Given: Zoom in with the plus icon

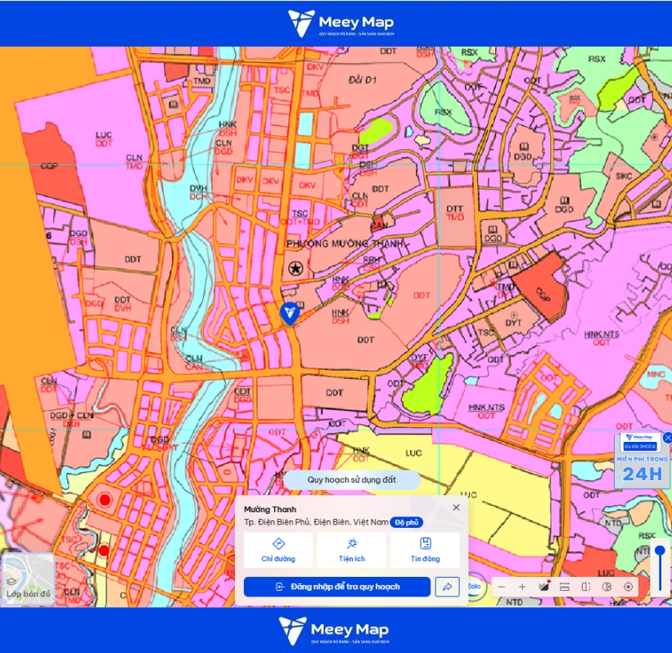Looking at the screenshot, I should pos(522,587).
